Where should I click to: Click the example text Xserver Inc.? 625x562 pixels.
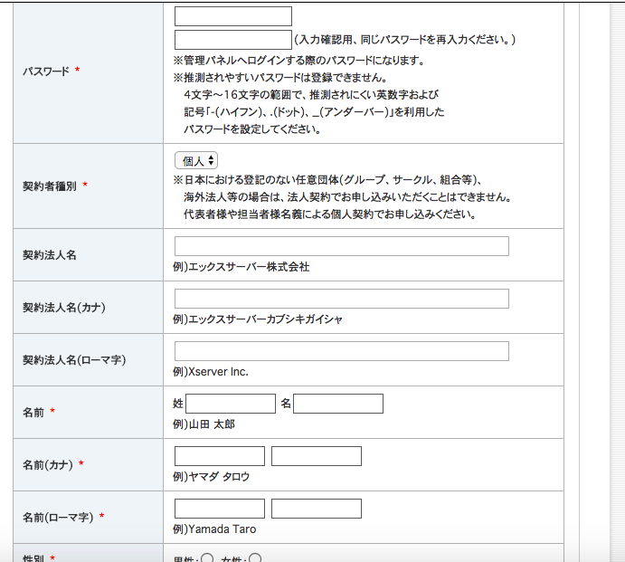(x=218, y=372)
